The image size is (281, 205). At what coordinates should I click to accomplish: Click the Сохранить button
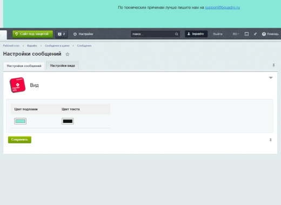point(19,140)
